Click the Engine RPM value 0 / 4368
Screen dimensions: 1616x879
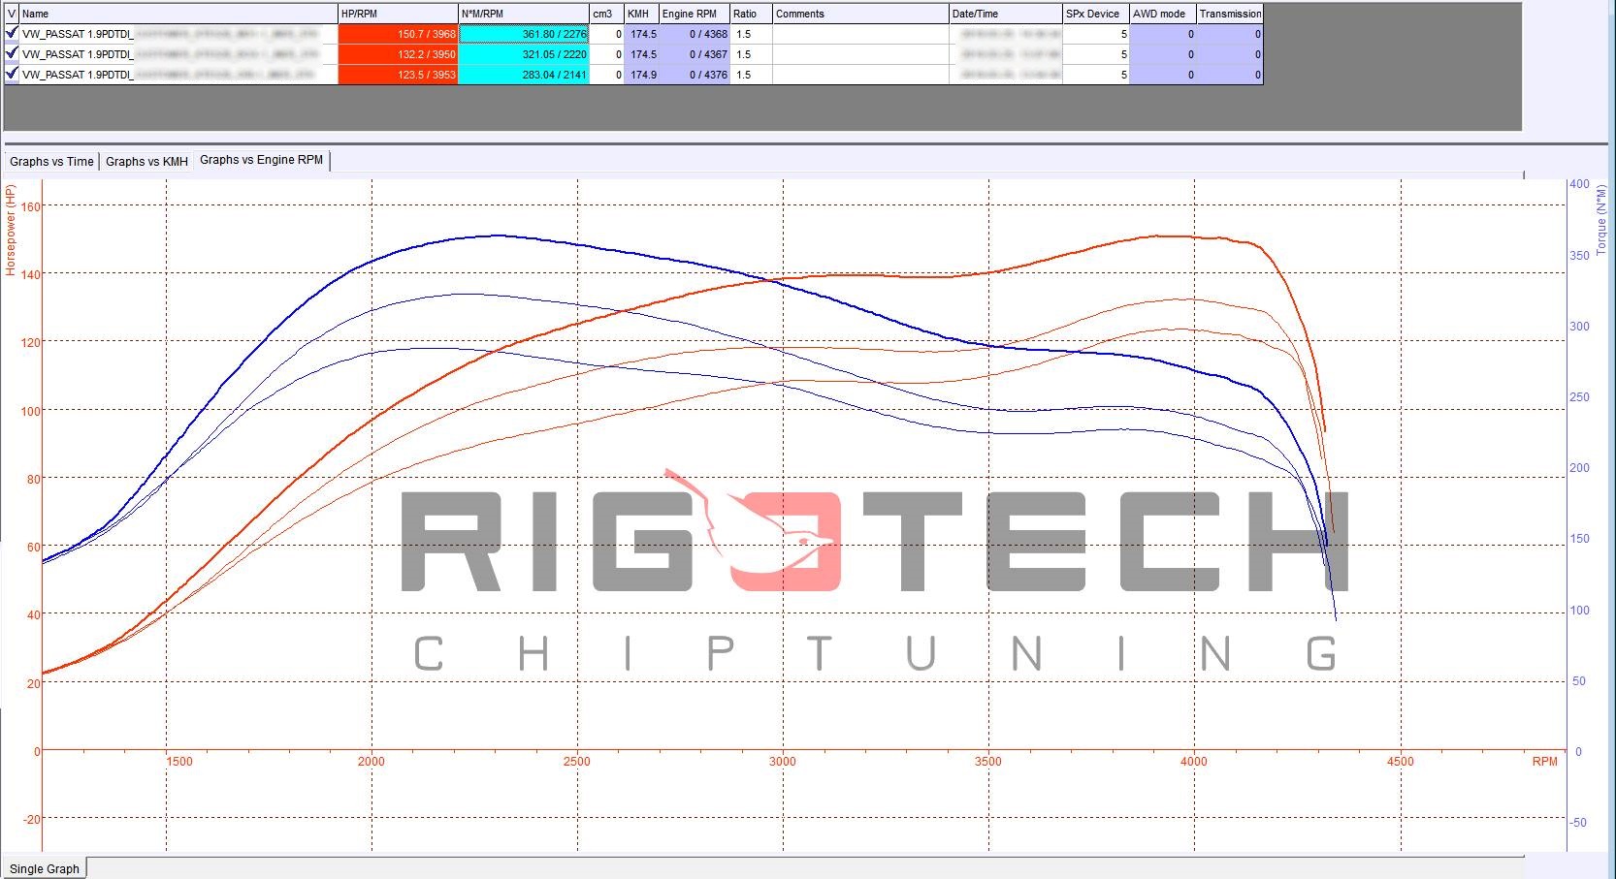(695, 34)
